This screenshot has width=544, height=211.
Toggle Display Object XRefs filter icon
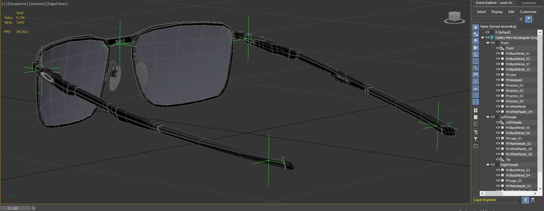click(475, 75)
